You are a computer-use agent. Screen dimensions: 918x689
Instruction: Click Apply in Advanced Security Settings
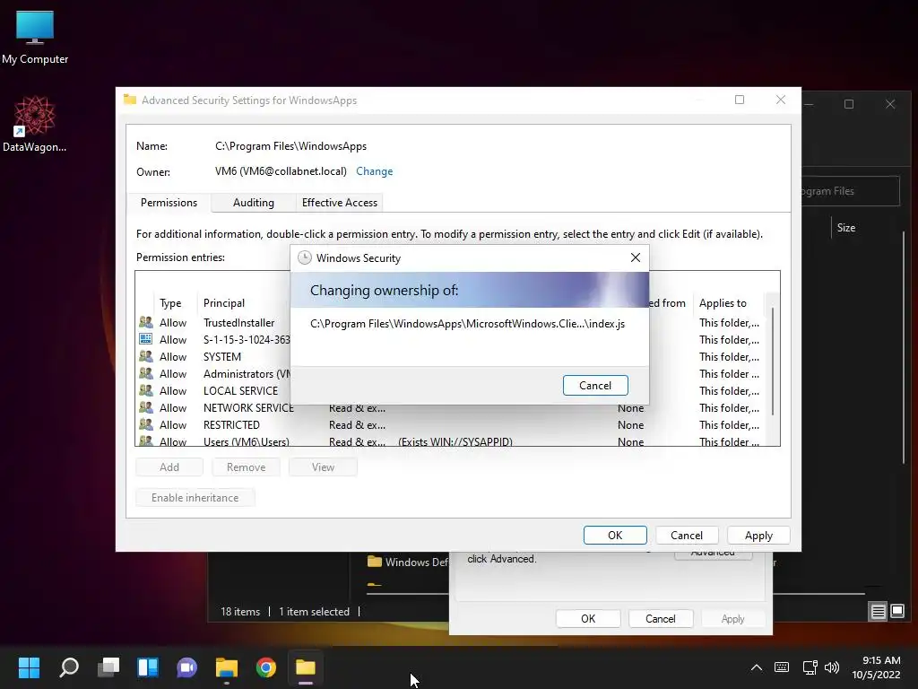(758, 535)
